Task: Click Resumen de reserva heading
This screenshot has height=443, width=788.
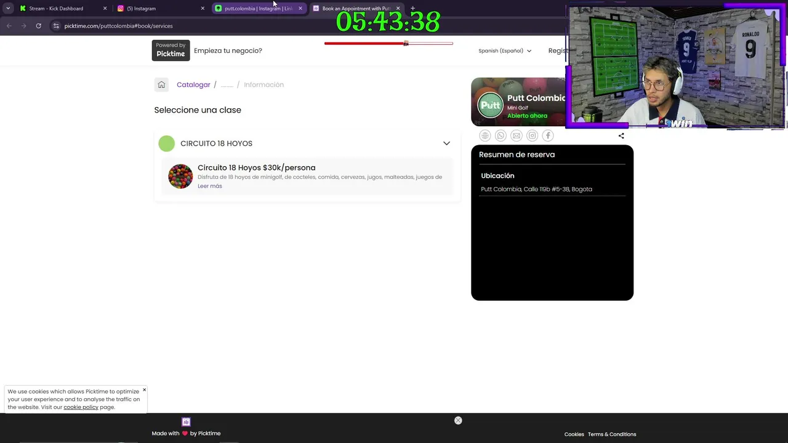Action: coord(517,154)
